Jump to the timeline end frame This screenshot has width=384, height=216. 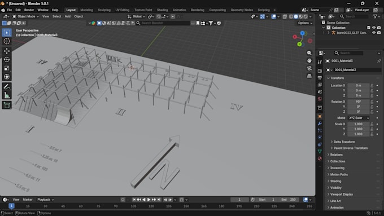[x=159, y=200]
